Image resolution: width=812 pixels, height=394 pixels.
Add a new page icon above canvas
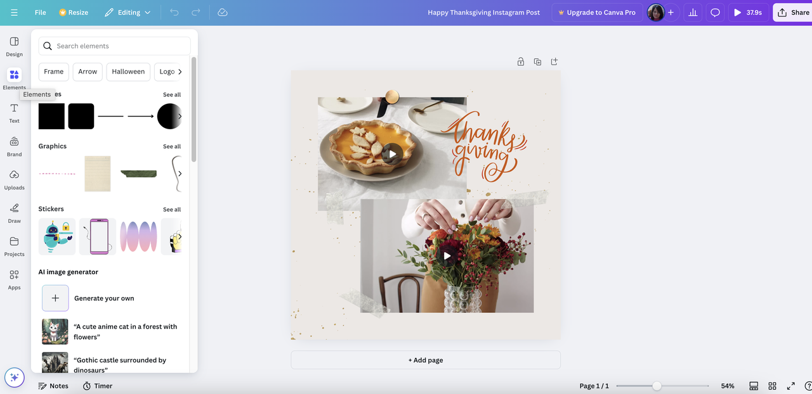[x=554, y=61]
